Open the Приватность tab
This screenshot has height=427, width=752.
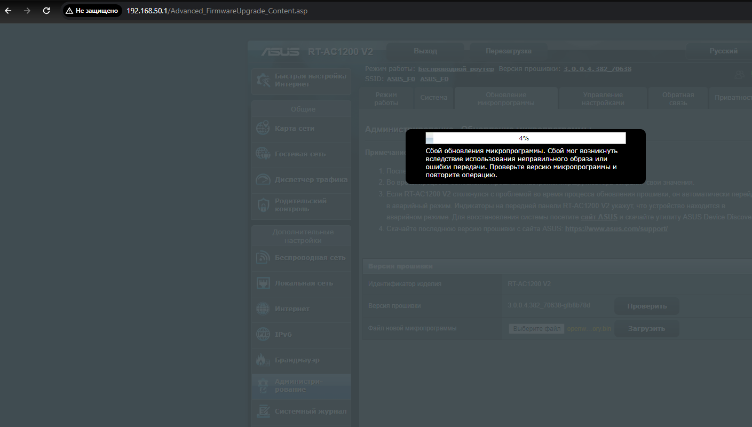pos(731,98)
